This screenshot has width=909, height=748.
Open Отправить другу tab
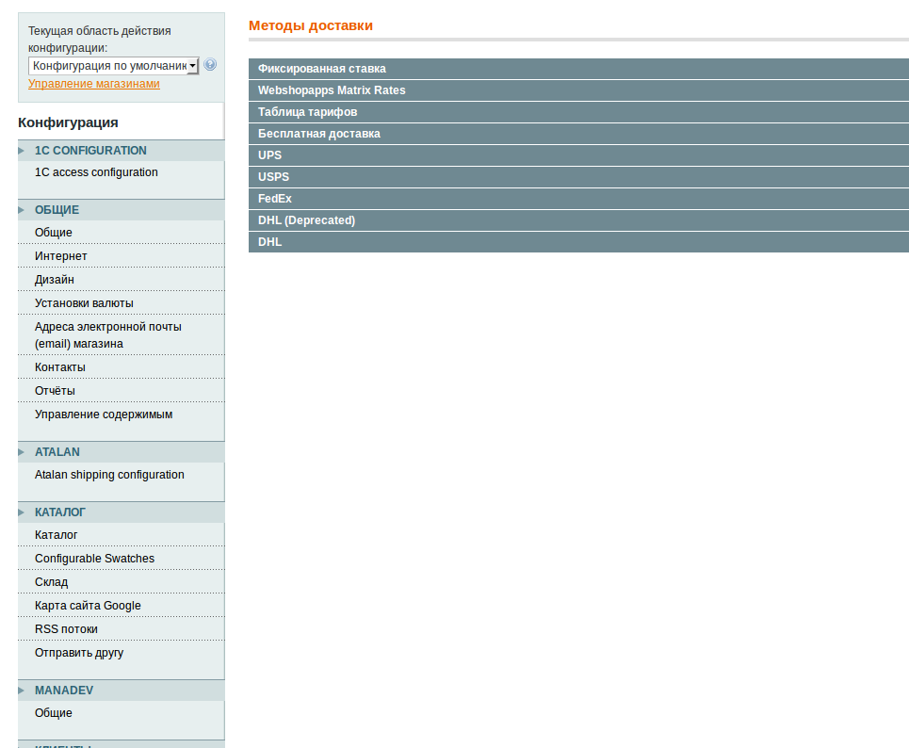pos(122,653)
